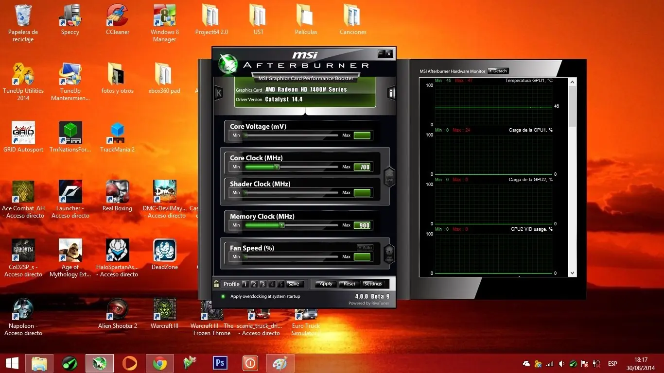Click the volume icon in system tray
This screenshot has height=373, width=664.
tap(561, 364)
